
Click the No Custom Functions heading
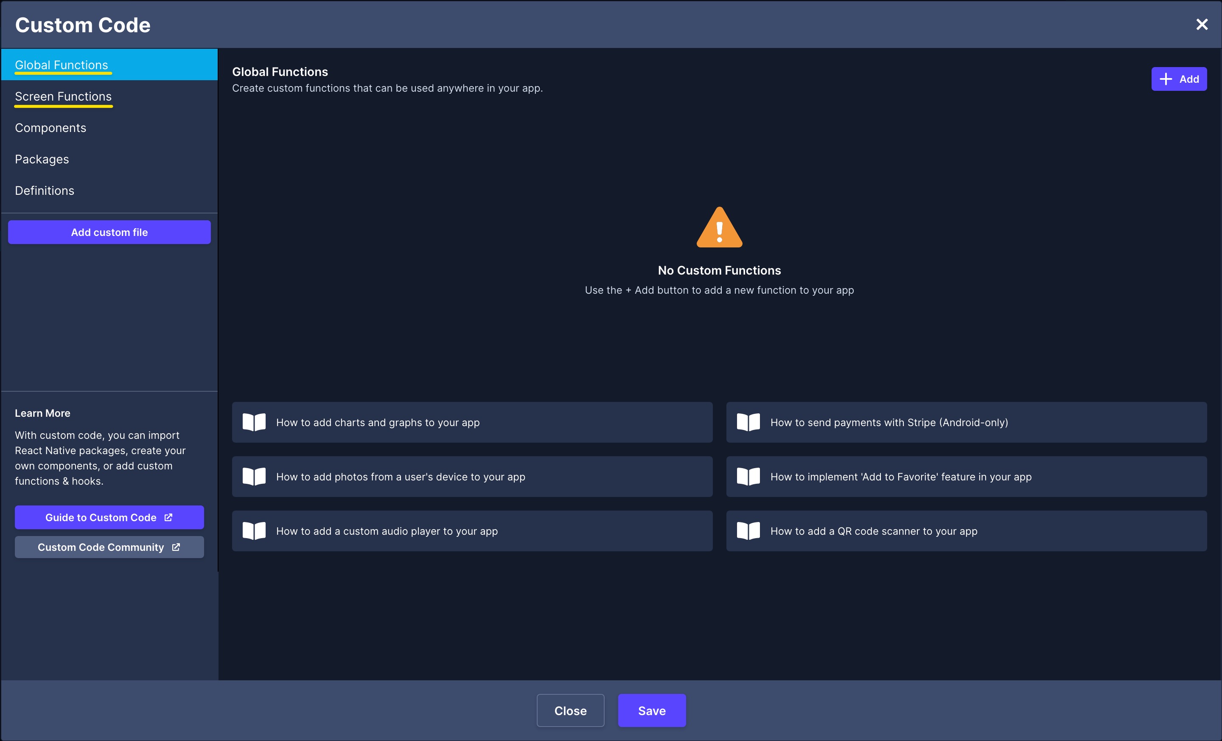719,270
